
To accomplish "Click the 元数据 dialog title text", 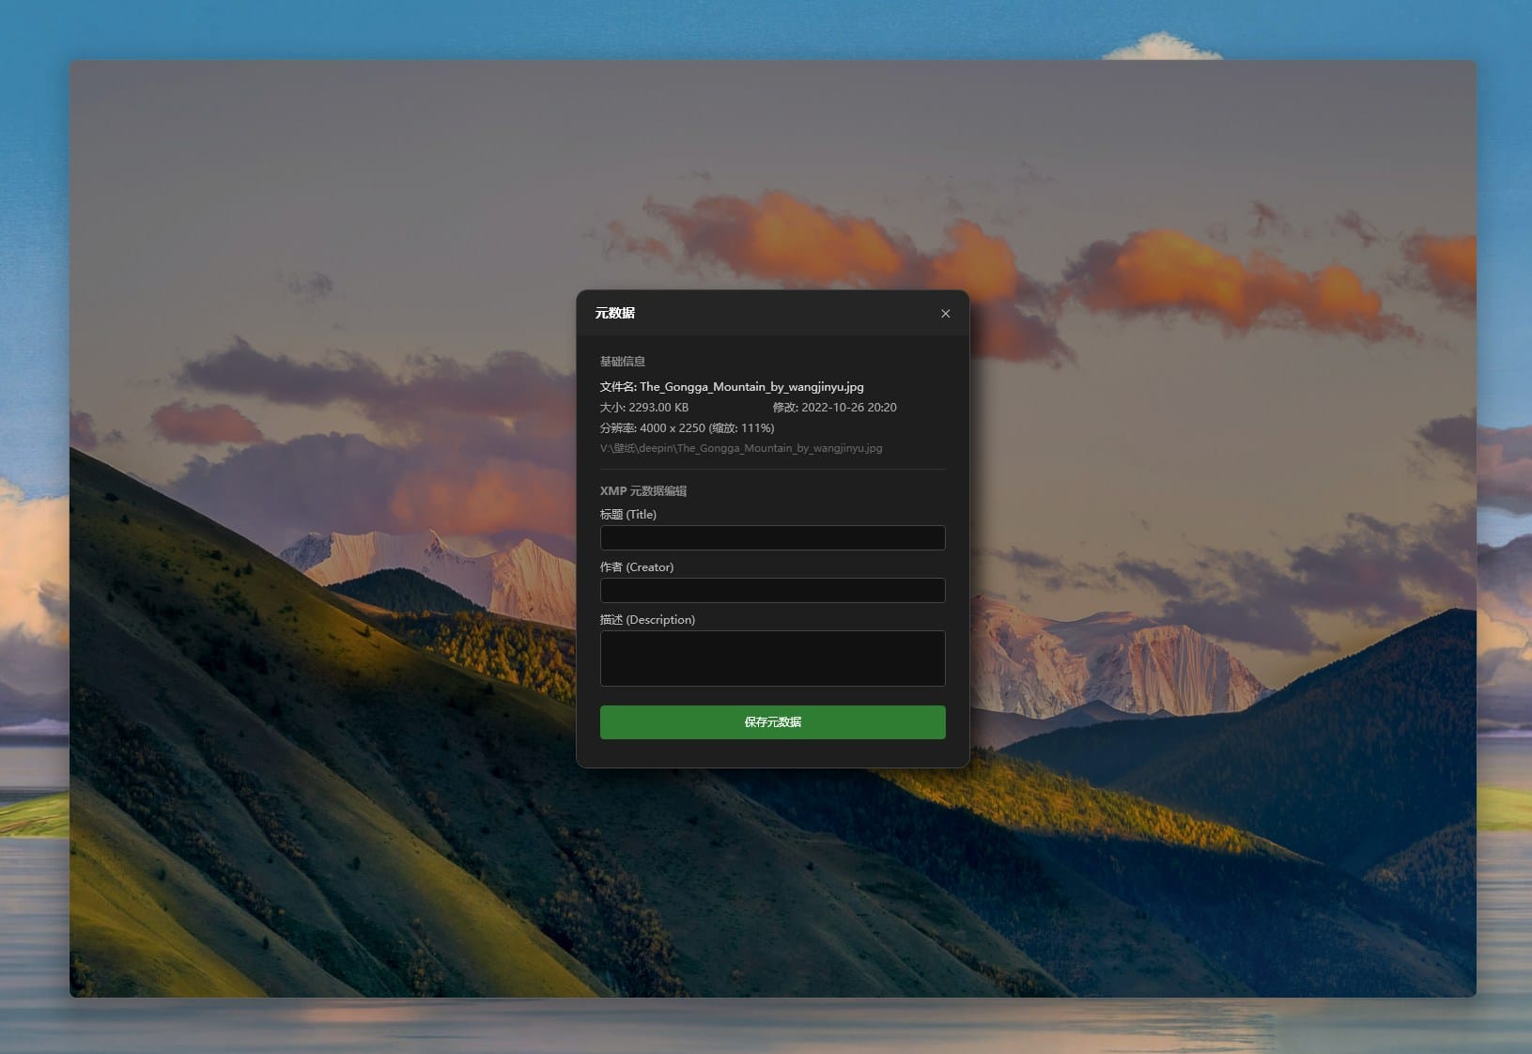I will pyautogui.click(x=615, y=314).
